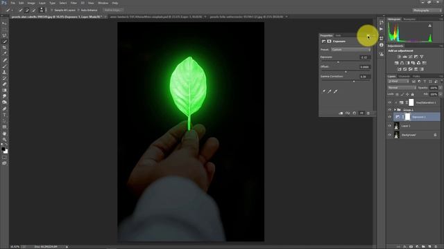The width and height of the screenshot is (444, 249).
Task: Hide Layer 1 visibility eye
Action: click(x=390, y=126)
